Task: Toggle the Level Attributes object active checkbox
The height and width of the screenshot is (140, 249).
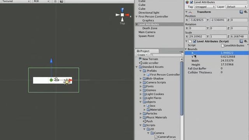Action: 191,2
